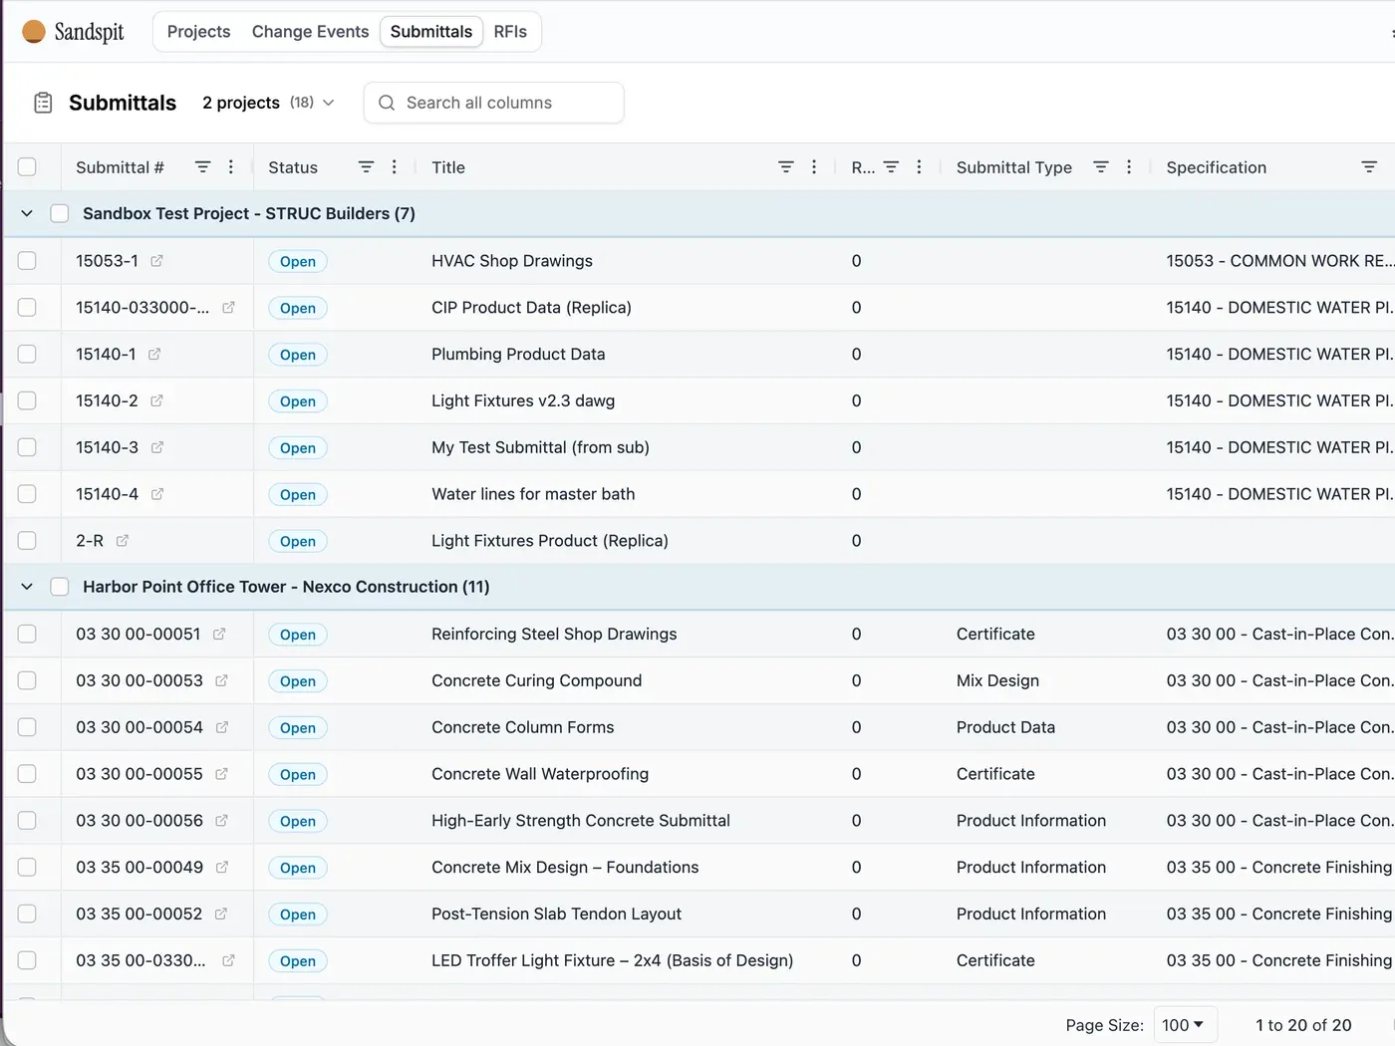Screen dimensions: 1395x1046
Task: Open external link icon beside 03 30 00-00053
Action: (x=221, y=680)
